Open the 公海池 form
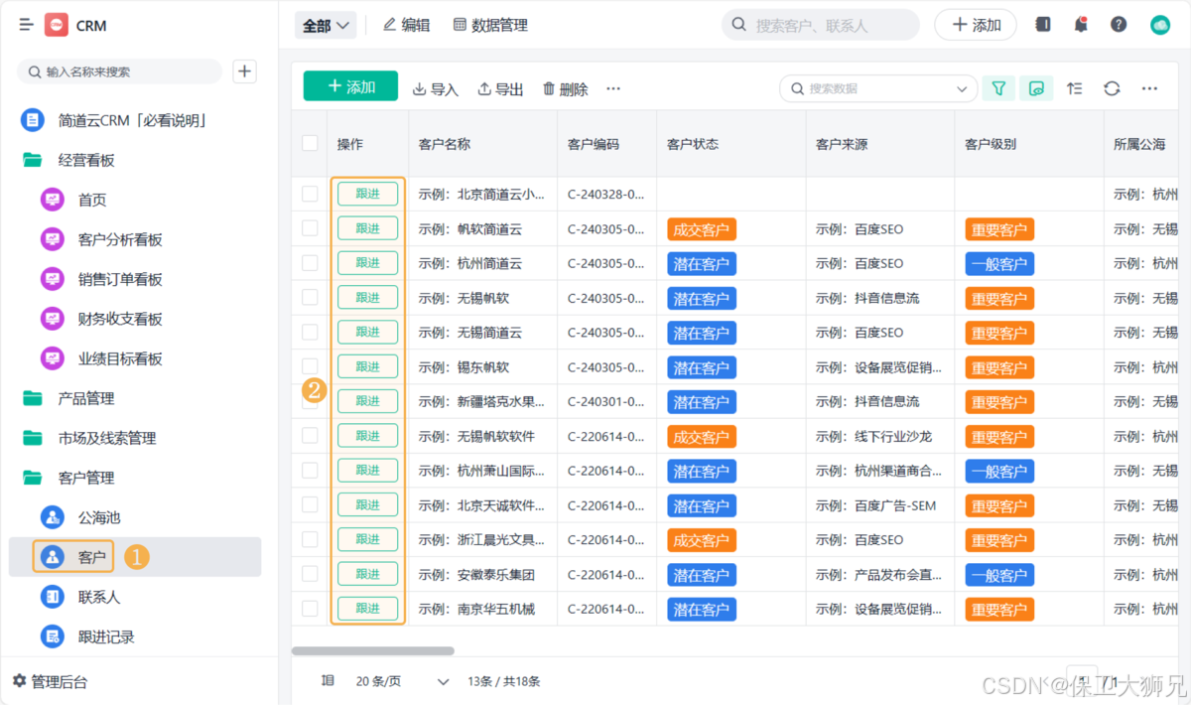The image size is (1191, 705). point(99,517)
